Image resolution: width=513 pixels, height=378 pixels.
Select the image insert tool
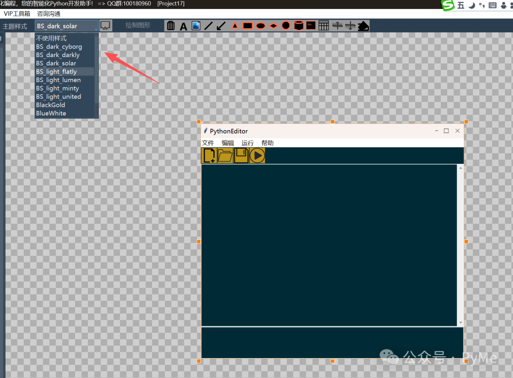196,26
